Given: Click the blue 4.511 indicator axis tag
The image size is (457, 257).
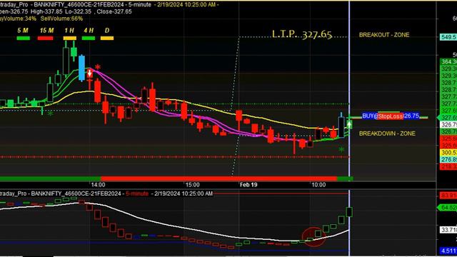Looking at the screenshot, I should coord(448,251).
